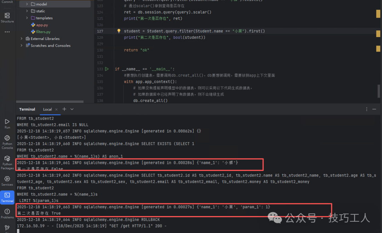Open the Run tool window

coord(7,124)
